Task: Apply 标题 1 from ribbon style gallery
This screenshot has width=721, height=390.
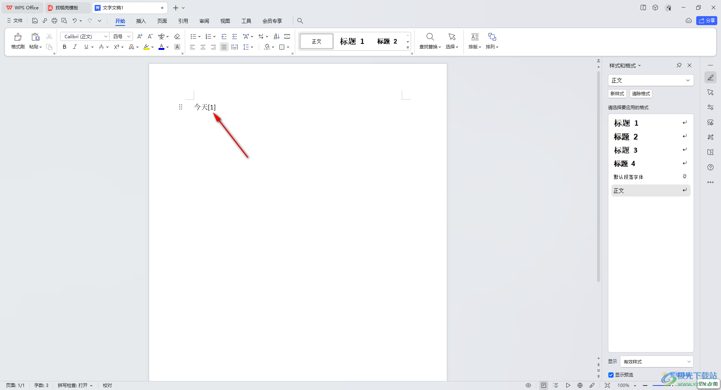Action: pyautogui.click(x=352, y=41)
